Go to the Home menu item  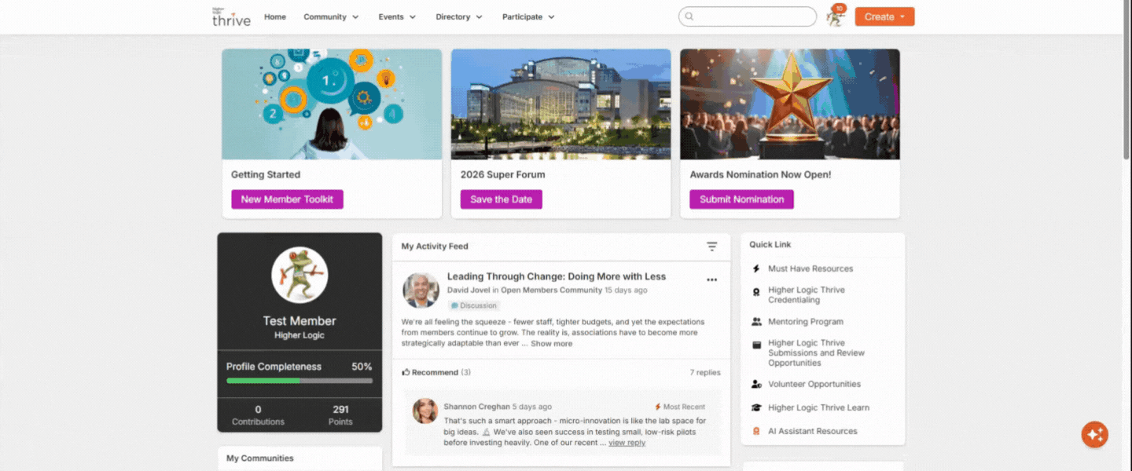pos(275,16)
